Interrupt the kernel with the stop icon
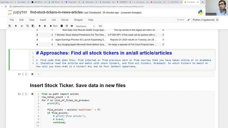 pyautogui.click(x=62, y=26)
